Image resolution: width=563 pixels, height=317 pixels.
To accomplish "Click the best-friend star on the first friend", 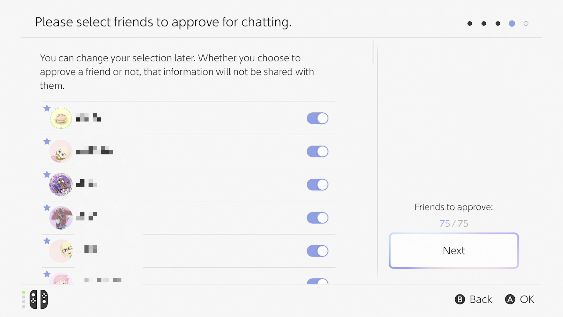I will pyautogui.click(x=47, y=108).
